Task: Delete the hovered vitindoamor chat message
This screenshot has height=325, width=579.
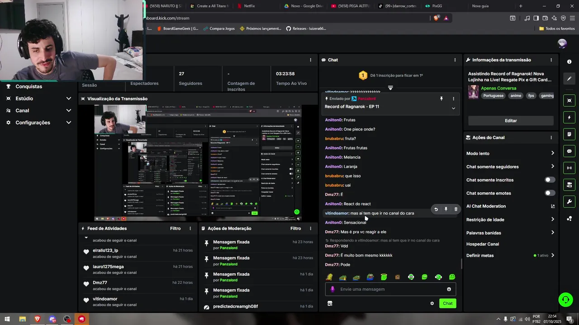Action: point(456,209)
